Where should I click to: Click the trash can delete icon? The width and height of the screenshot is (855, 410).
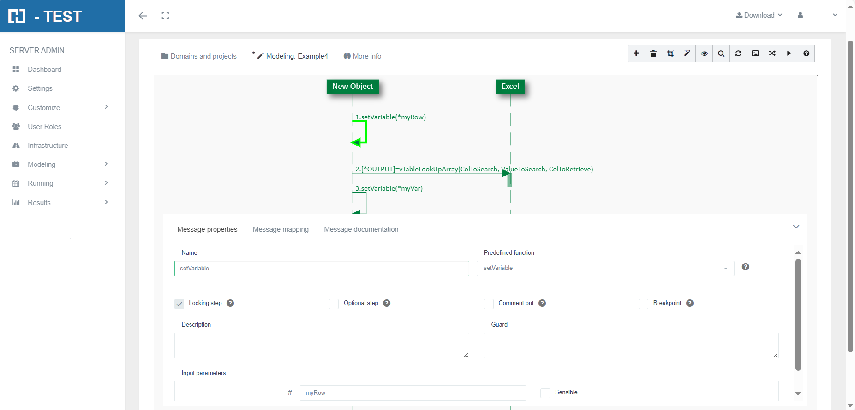point(653,53)
